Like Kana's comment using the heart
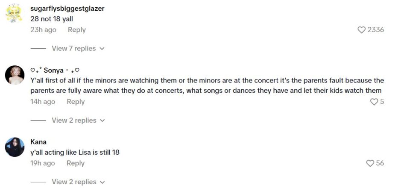Screen dimensions: 395x191 [370, 163]
